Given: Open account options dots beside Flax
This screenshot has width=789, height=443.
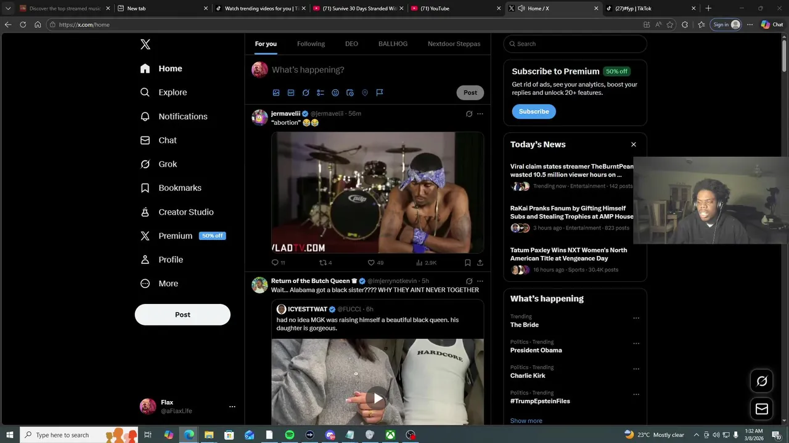Looking at the screenshot, I should tap(232, 407).
